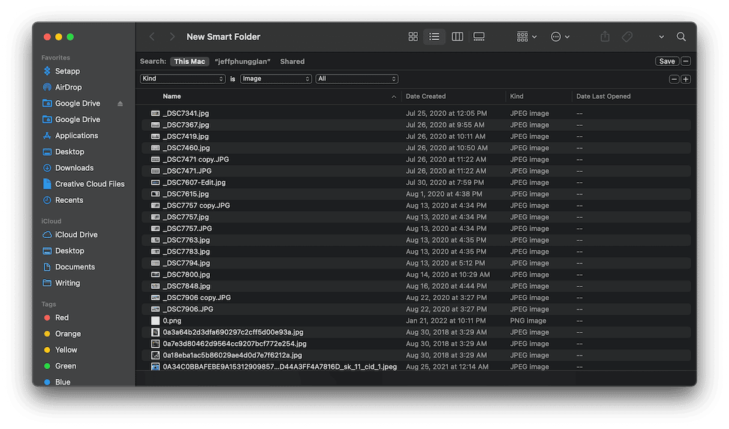The height and width of the screenshot is (429, 729).
Task: Search only in the jeffphunggan folder
Action: click(x=242, y=61)
